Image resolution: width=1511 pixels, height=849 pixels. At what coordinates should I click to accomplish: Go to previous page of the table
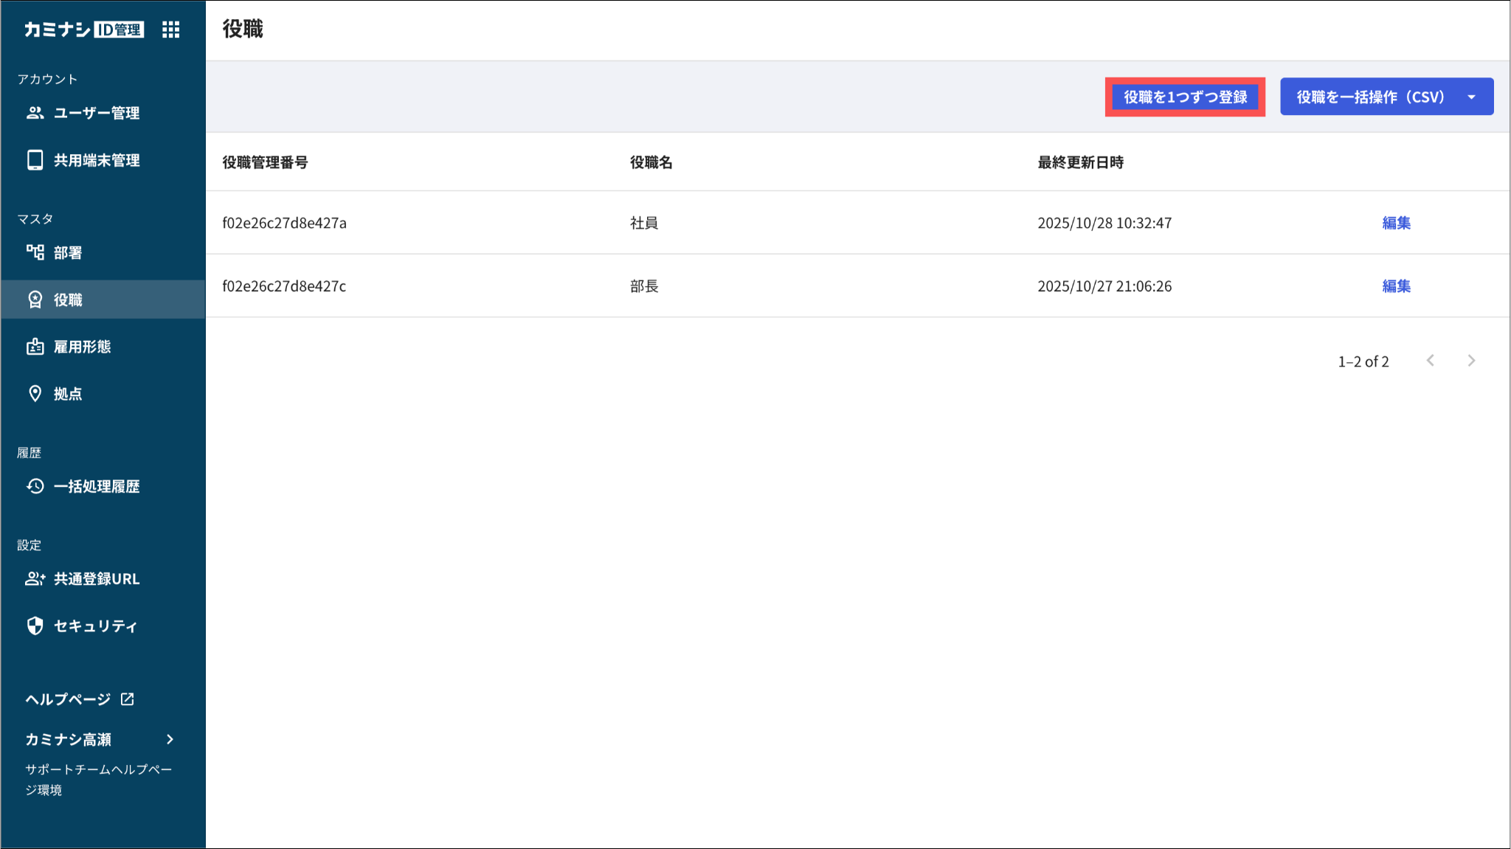pyautogui.click(x=1430, y=361)
